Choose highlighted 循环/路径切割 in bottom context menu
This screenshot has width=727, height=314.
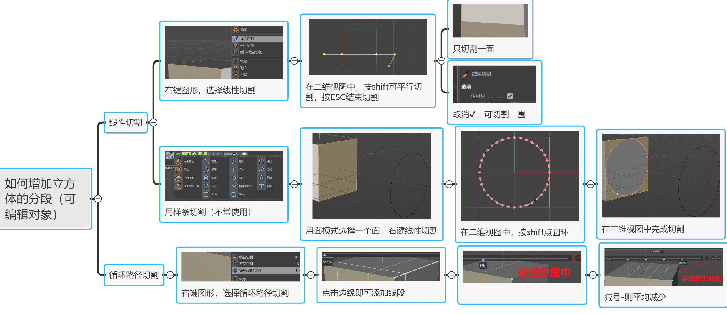250,271
